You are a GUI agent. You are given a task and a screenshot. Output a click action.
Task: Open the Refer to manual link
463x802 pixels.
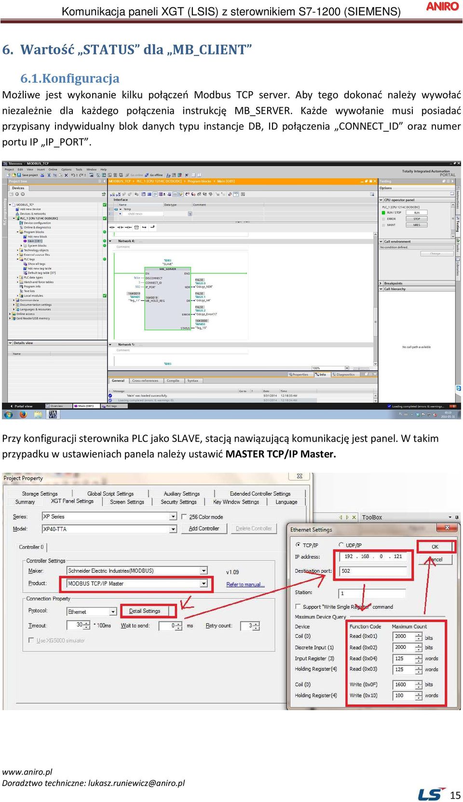click(245, 584)
